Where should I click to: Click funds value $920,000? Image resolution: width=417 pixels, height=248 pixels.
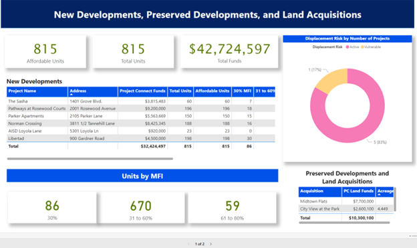(157, 131)
